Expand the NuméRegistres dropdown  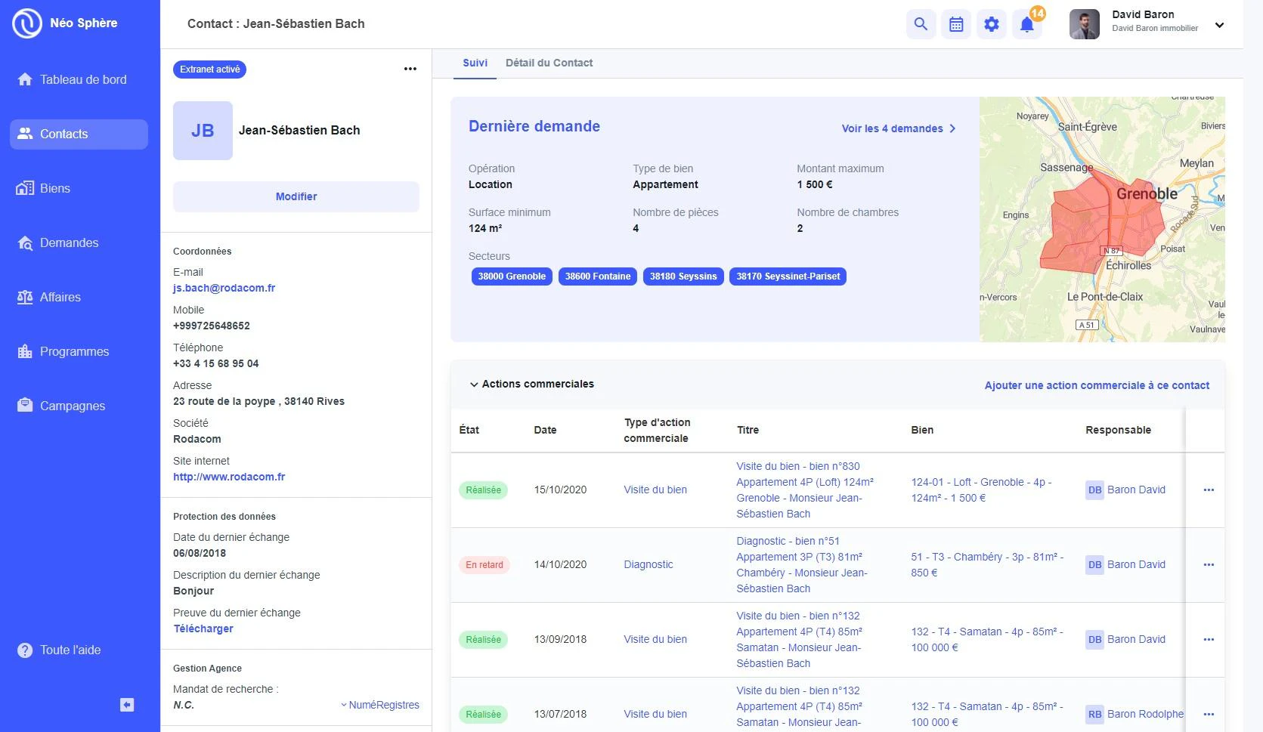point(379,705)
